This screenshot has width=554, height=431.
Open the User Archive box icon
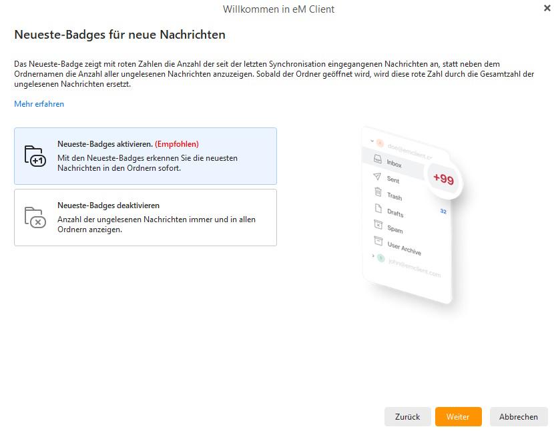coord(378,240)
